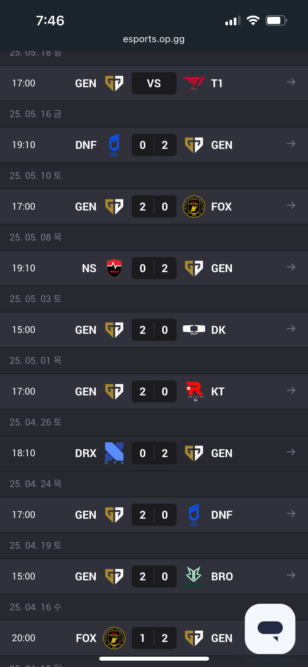Screen dimensions: 308x667
Task: Tap the 1–2 score of FOX vs GEN
Action: pos(154,638)
